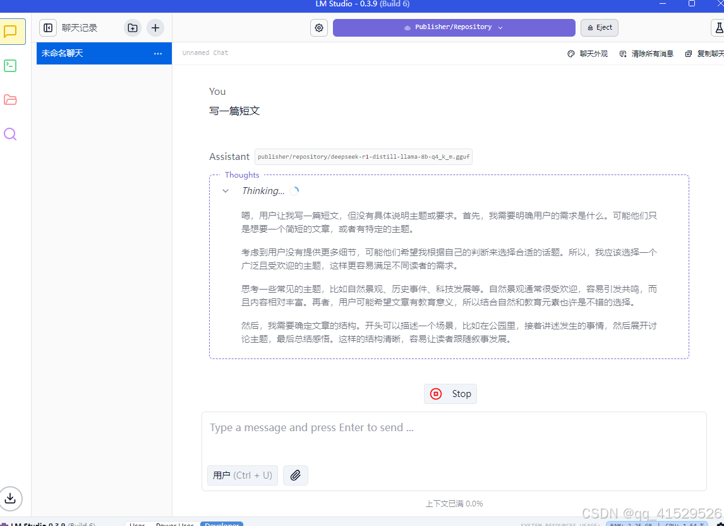Open Discover search in the sidebar

pos(9,134)
